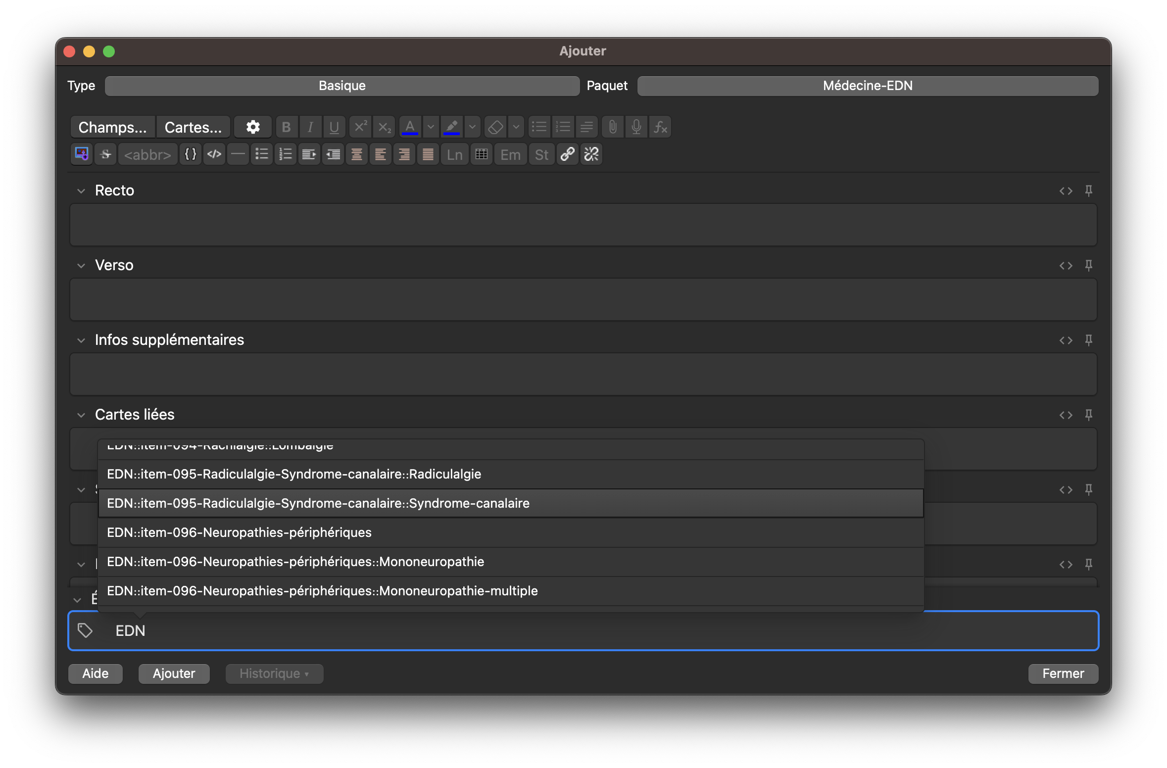
Task: Open the alignment options icon in top toolbar
Action: (x=586, y=127)
